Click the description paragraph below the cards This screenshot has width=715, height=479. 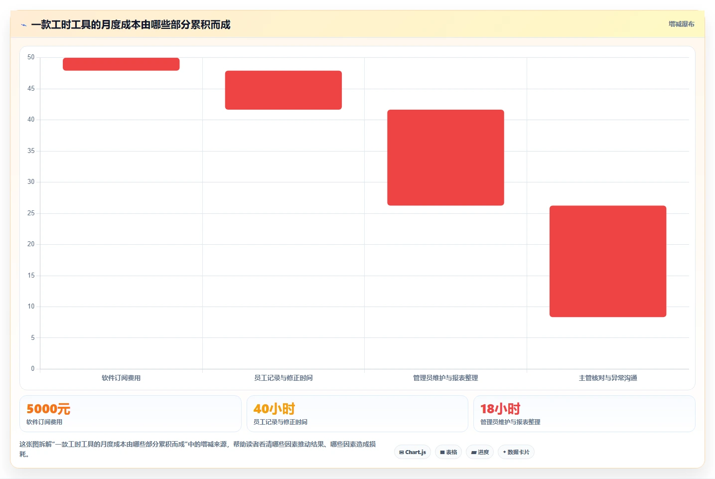pos(198,449)
